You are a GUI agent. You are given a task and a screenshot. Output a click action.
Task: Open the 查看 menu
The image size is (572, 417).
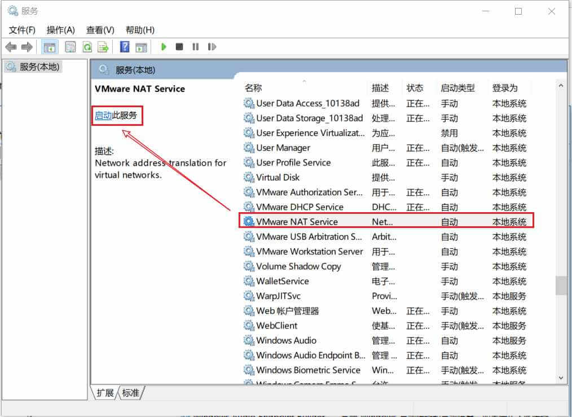coord(99,30)
